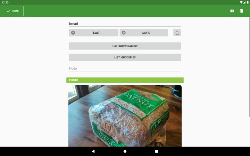
Task: Click the bread item name field
Action: (125, 24)
